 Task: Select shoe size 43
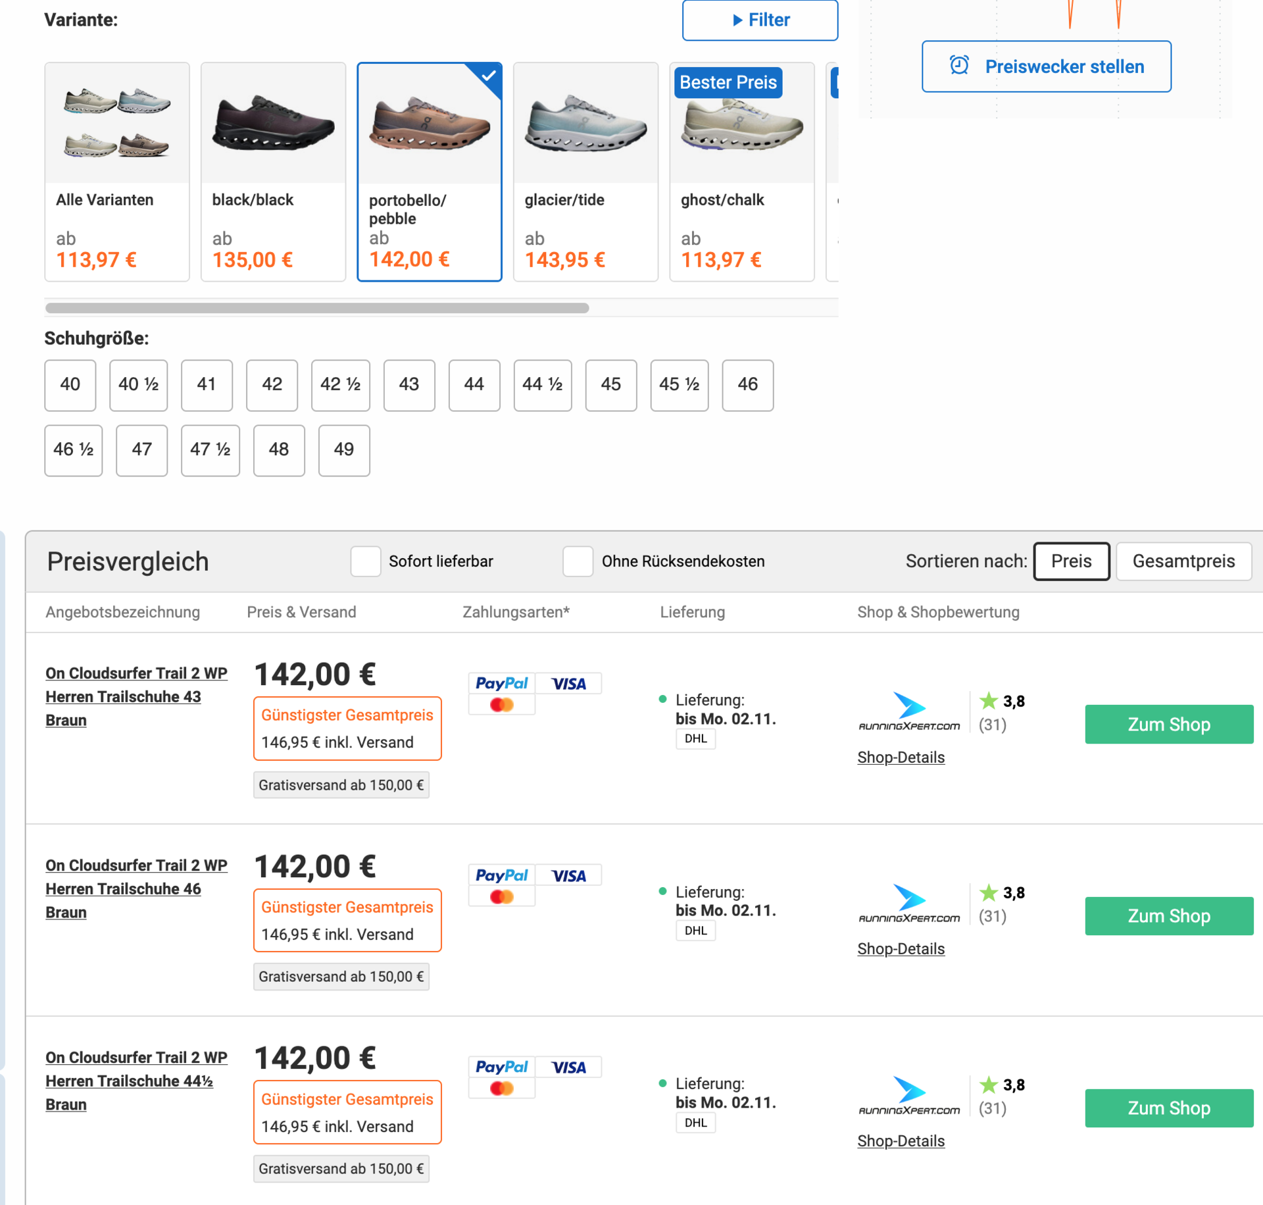click(x=409, y=385)
